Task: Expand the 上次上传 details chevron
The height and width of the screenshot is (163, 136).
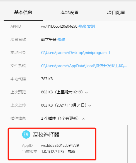Action: [90, 106]
